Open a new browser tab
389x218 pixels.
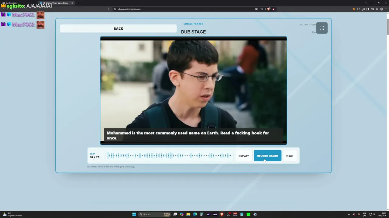coord(78,3)
